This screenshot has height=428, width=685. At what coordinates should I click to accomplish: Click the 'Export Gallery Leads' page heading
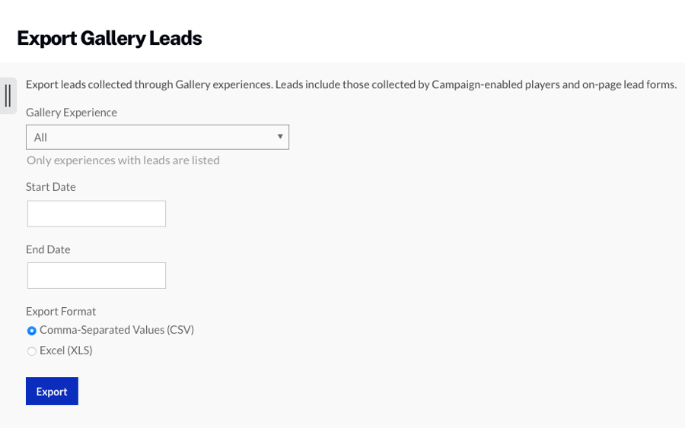tap(110, 38)
